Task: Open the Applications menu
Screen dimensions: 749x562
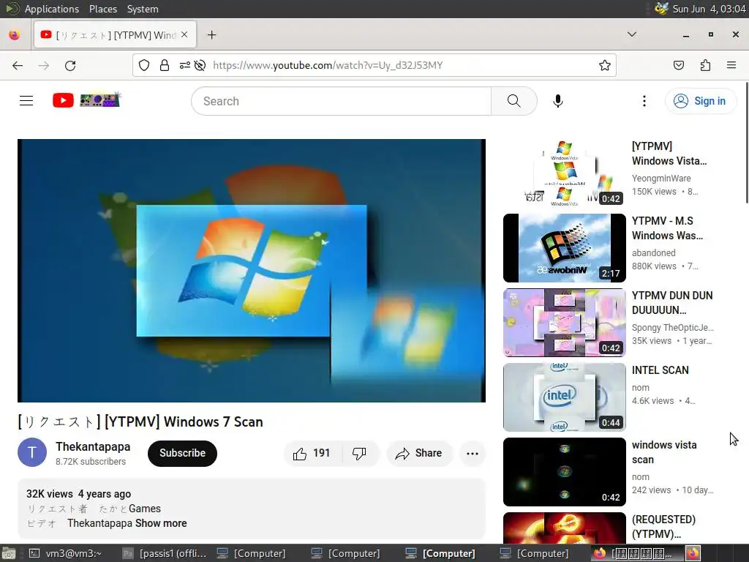Action: click(52, 9)
